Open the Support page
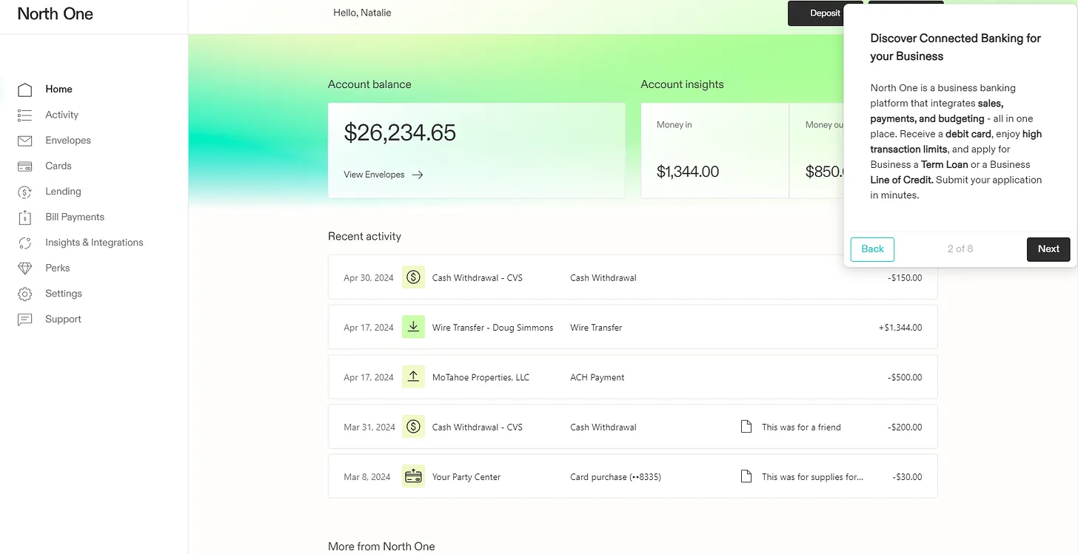The height and width of the screenshot is (554, 1078). [63, 319]
